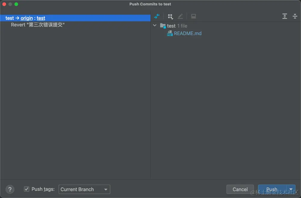
Task: Click the Push button
Action: click(272, 189)
